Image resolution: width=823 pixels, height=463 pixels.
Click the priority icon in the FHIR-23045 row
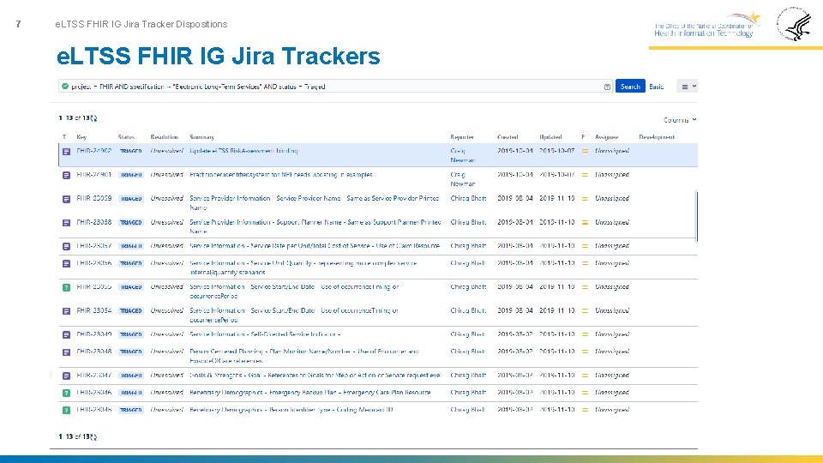pos(585,410)
